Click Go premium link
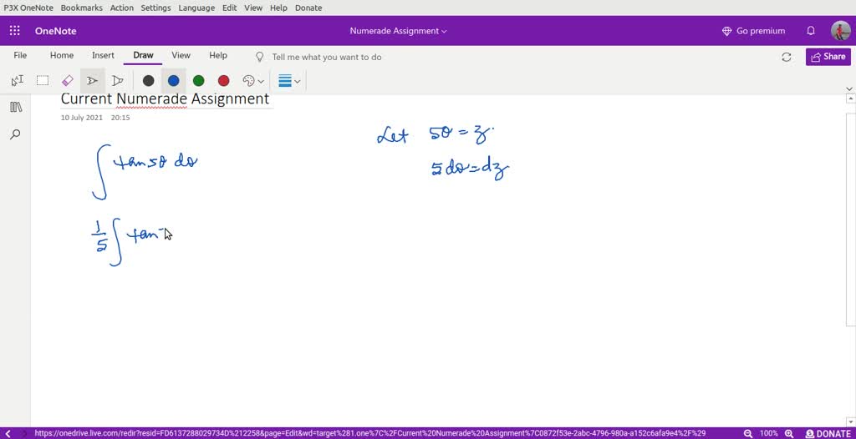The width and height of the screenshot is (856, 439). (x=753, y=31)
